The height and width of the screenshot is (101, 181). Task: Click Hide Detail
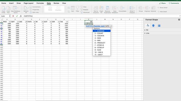162,12
